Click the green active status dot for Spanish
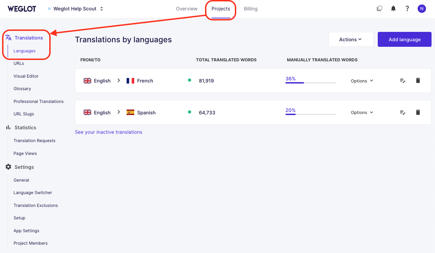Screen dimensions: 435x253 pyautogui.click(x=190, y=112)
